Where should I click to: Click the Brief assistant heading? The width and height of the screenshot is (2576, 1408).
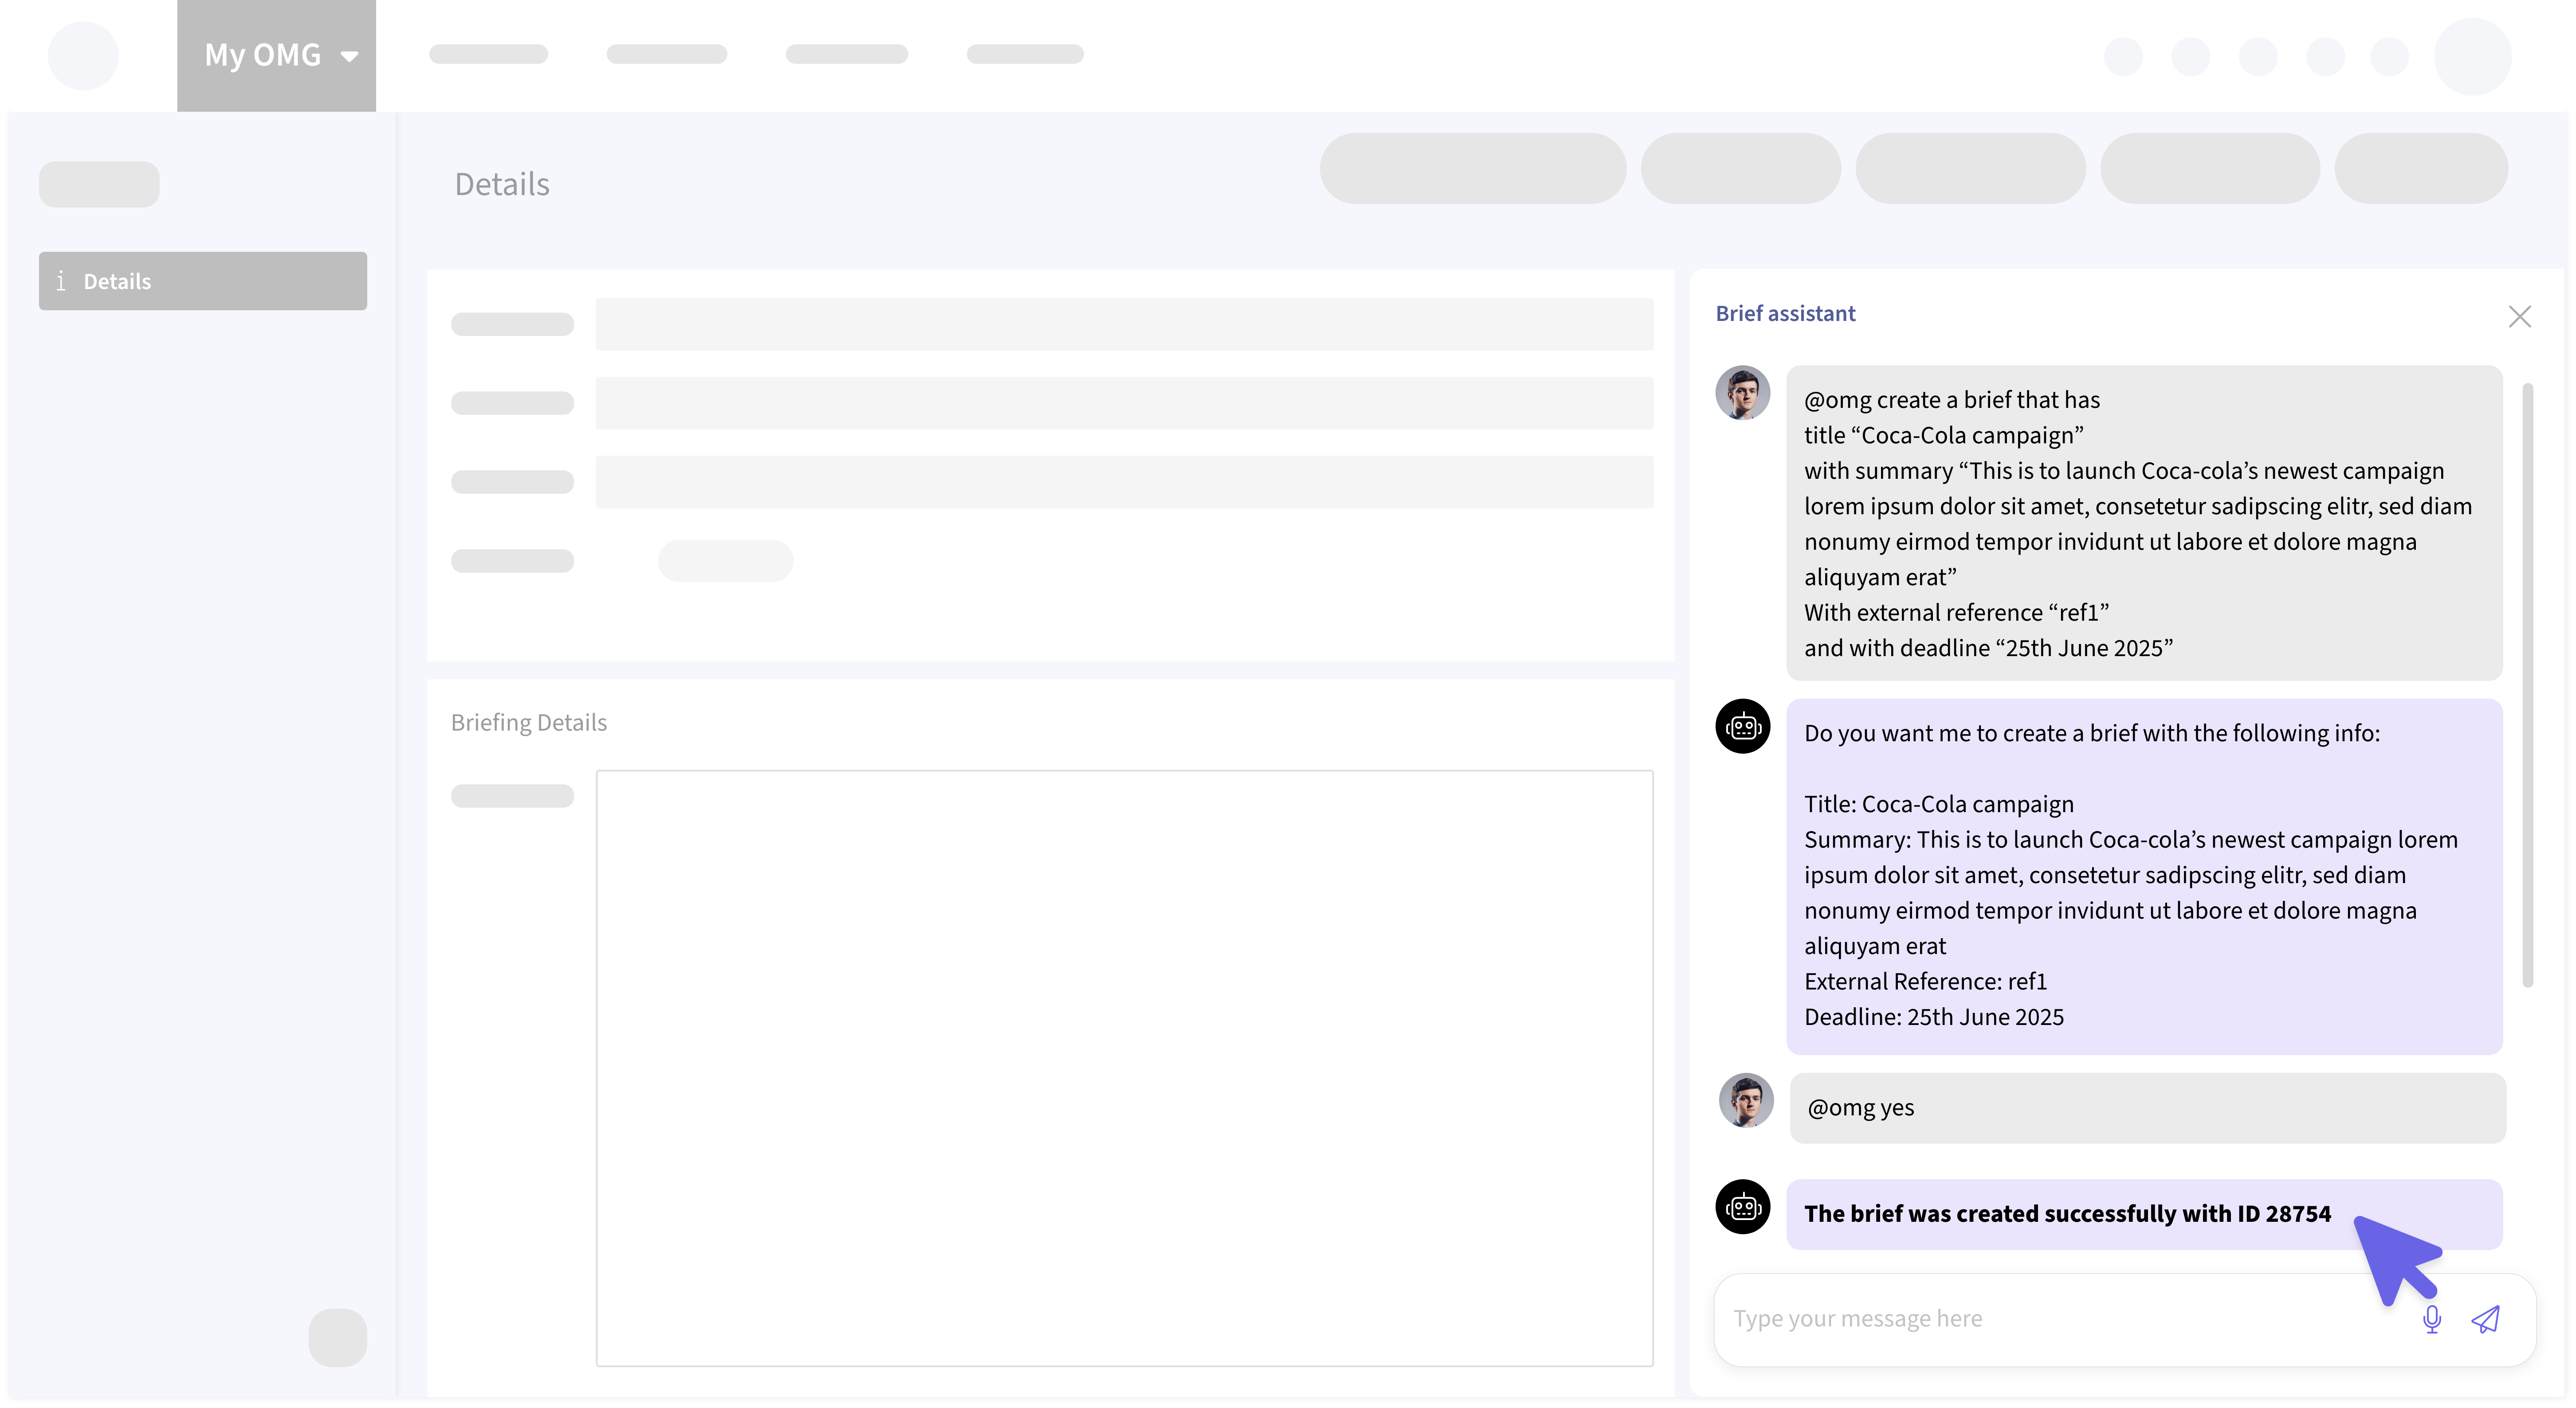coord(1785,314)
